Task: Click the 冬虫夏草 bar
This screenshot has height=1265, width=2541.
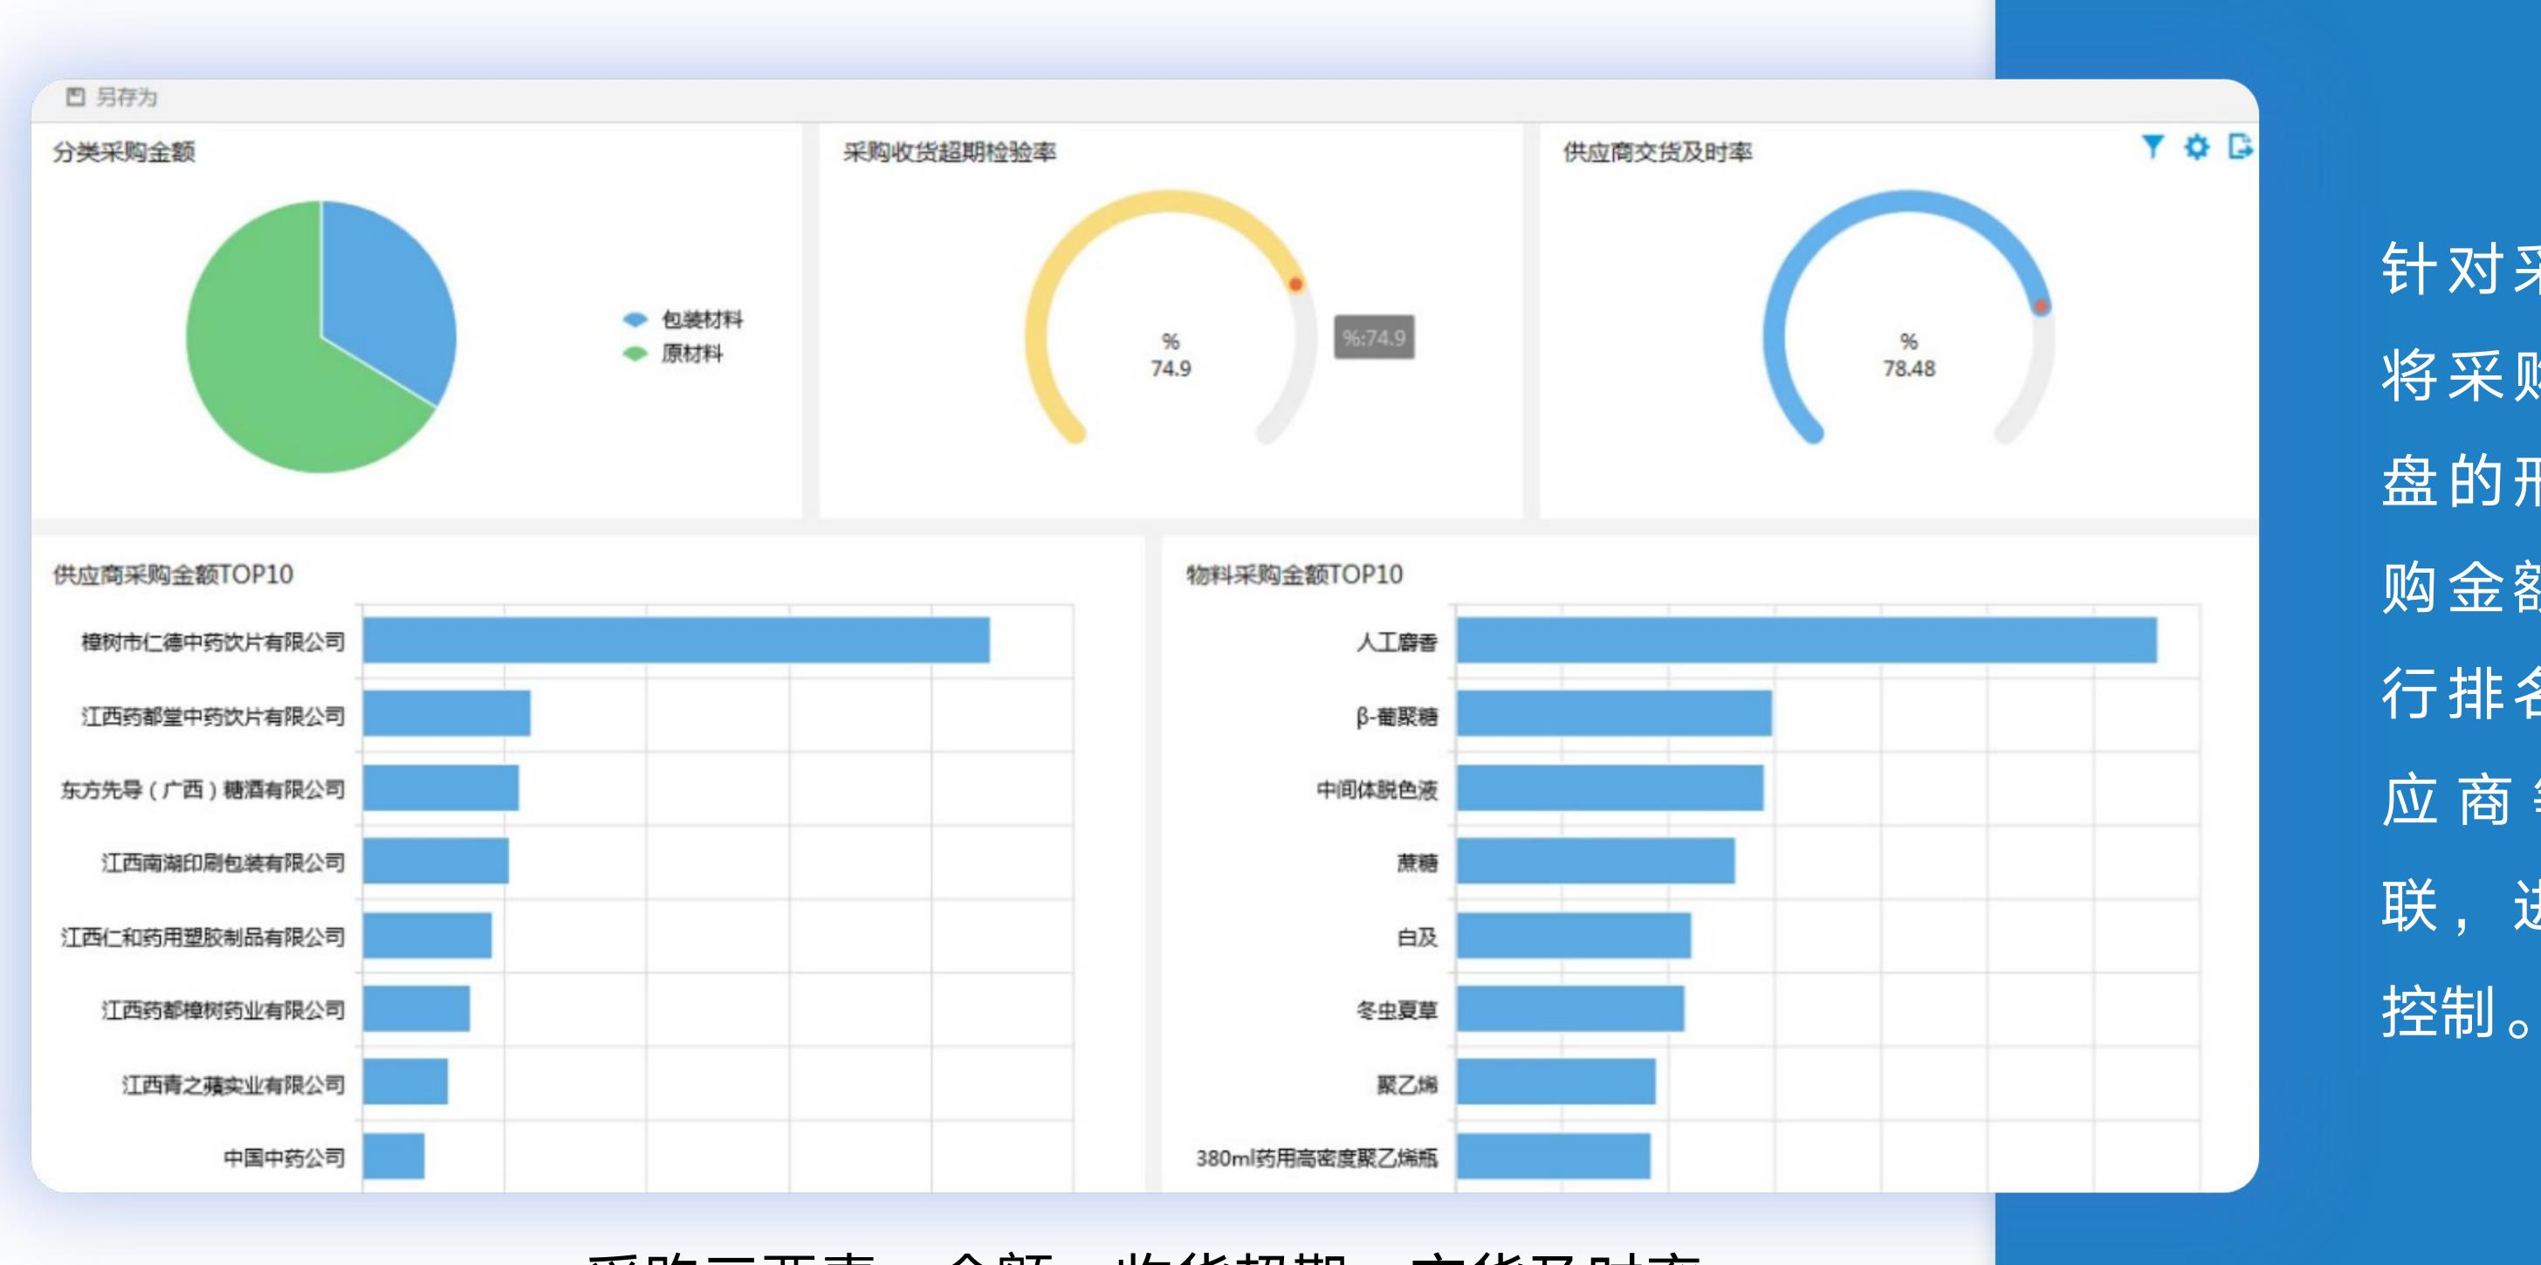Action: 1570,1008
